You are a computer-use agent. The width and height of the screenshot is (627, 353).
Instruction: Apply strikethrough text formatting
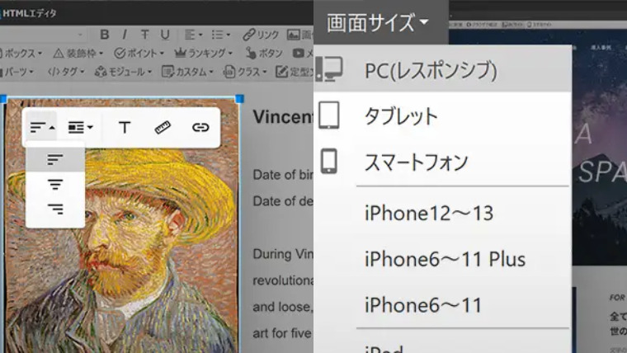pos(144,35)
